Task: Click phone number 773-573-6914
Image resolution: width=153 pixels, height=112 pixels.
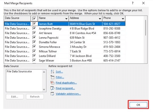Action: coord(112,51)
